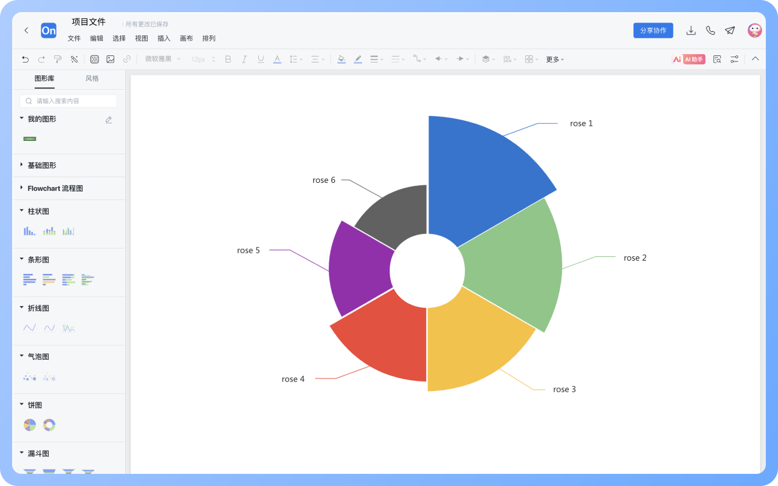778x486 pixels.
Task: Click the shape search input field
Action: coord(69,101)
